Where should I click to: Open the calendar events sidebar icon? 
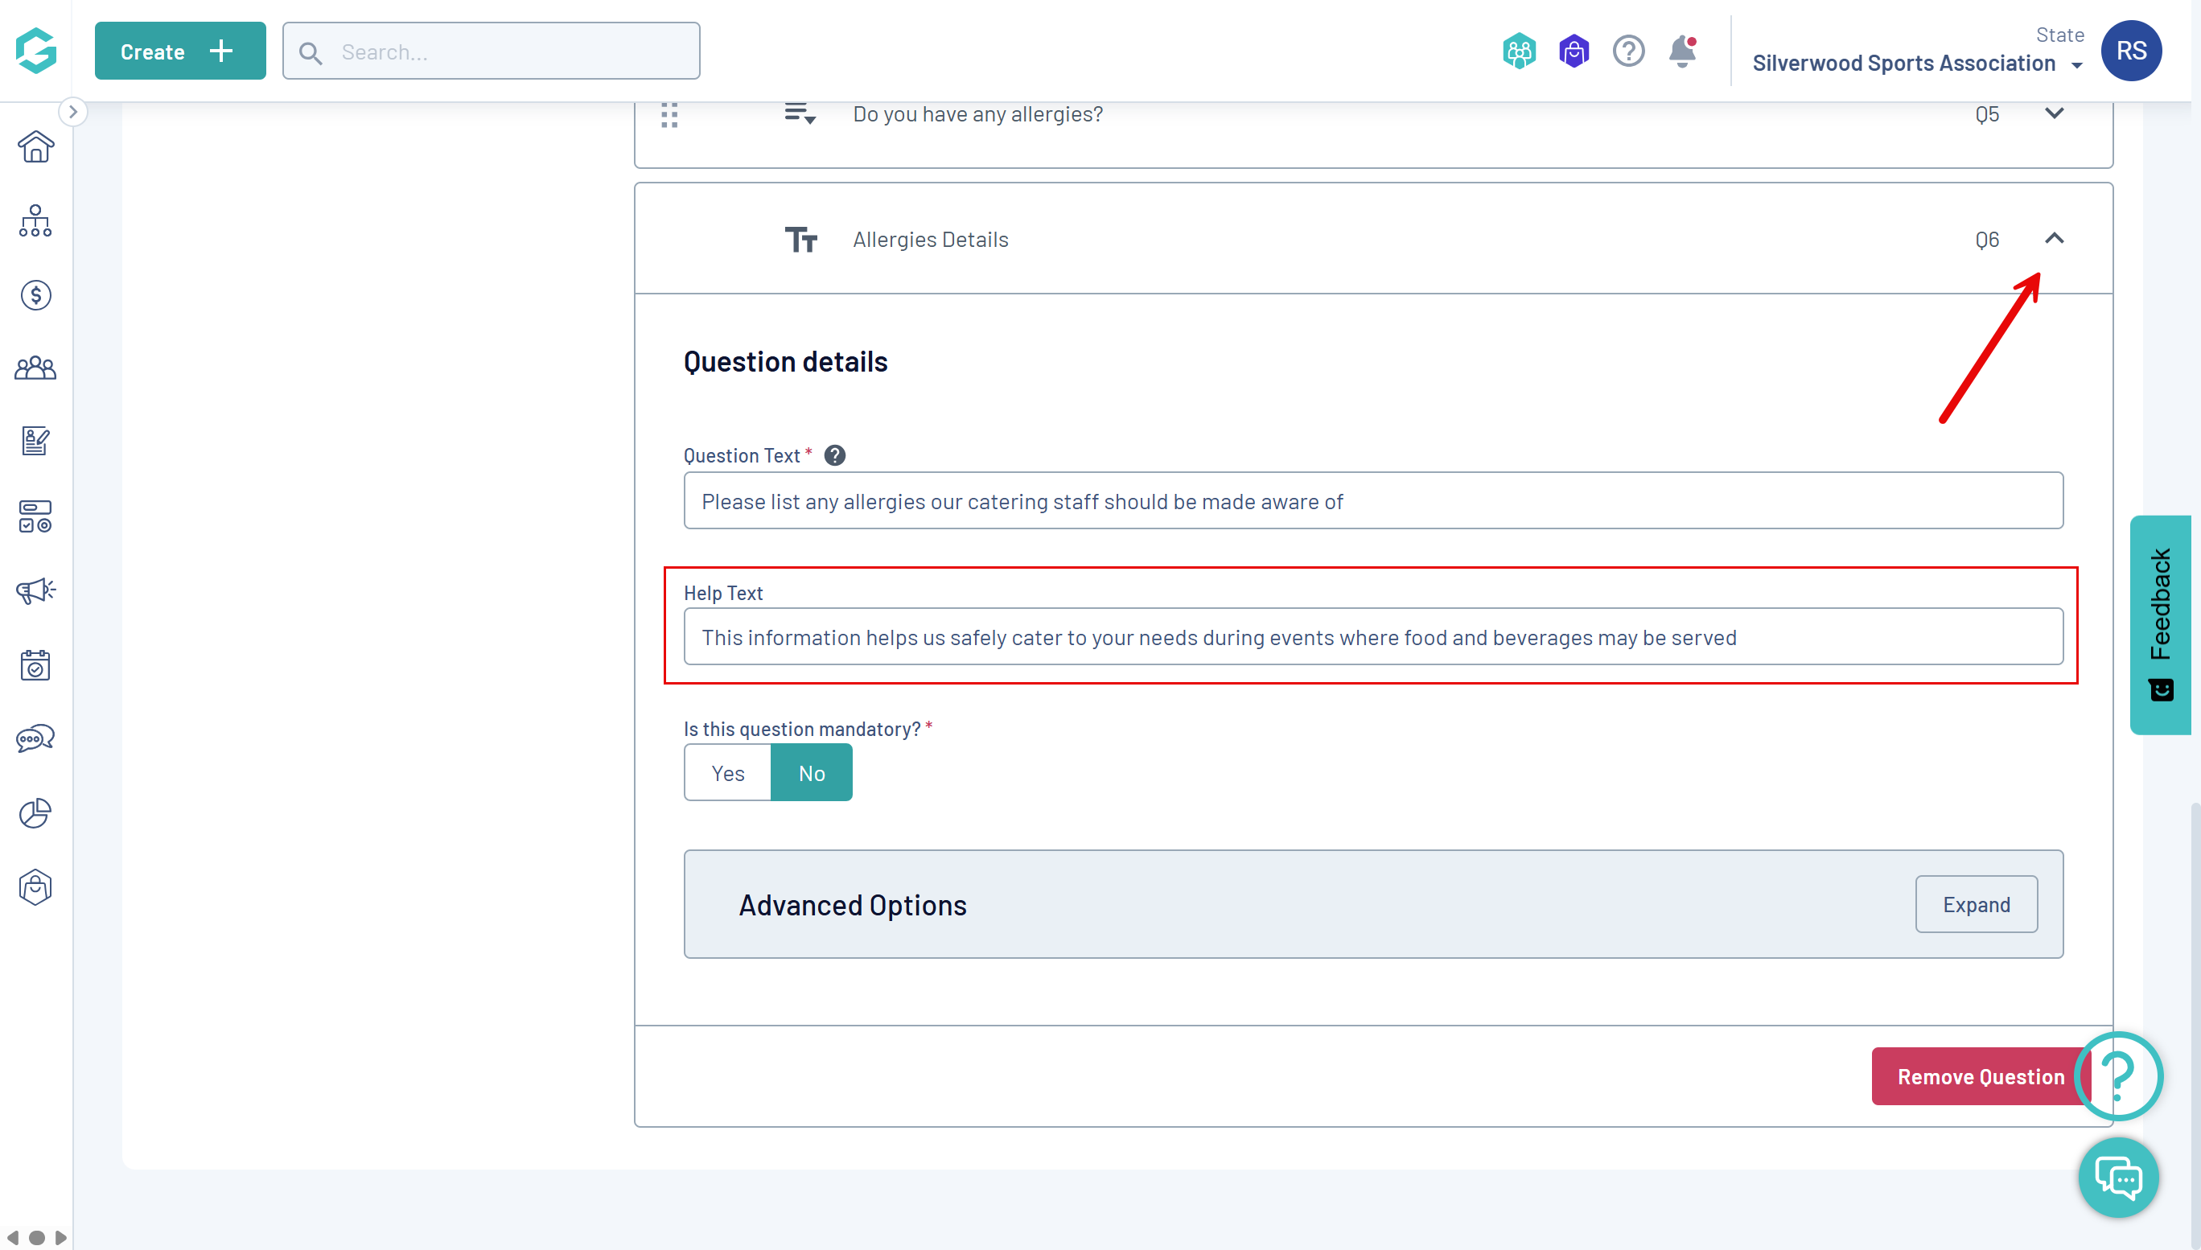coord(35,665)
